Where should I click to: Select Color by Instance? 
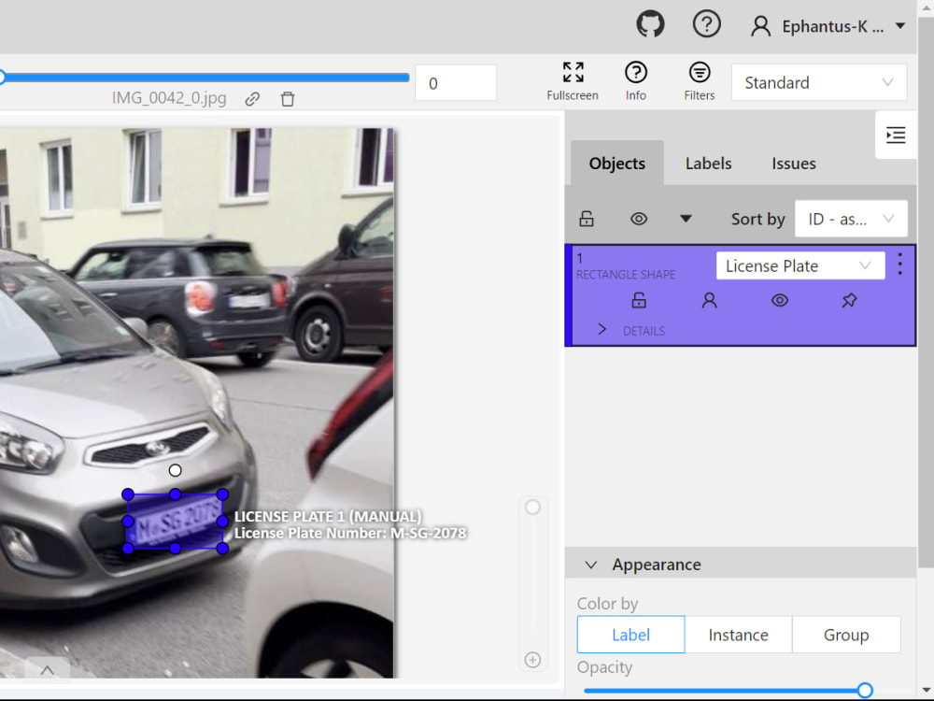tap(739, 634)
